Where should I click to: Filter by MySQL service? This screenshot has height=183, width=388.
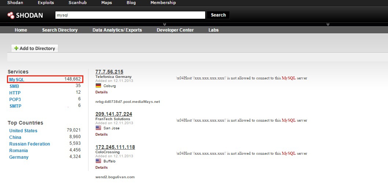pos(17,79)
